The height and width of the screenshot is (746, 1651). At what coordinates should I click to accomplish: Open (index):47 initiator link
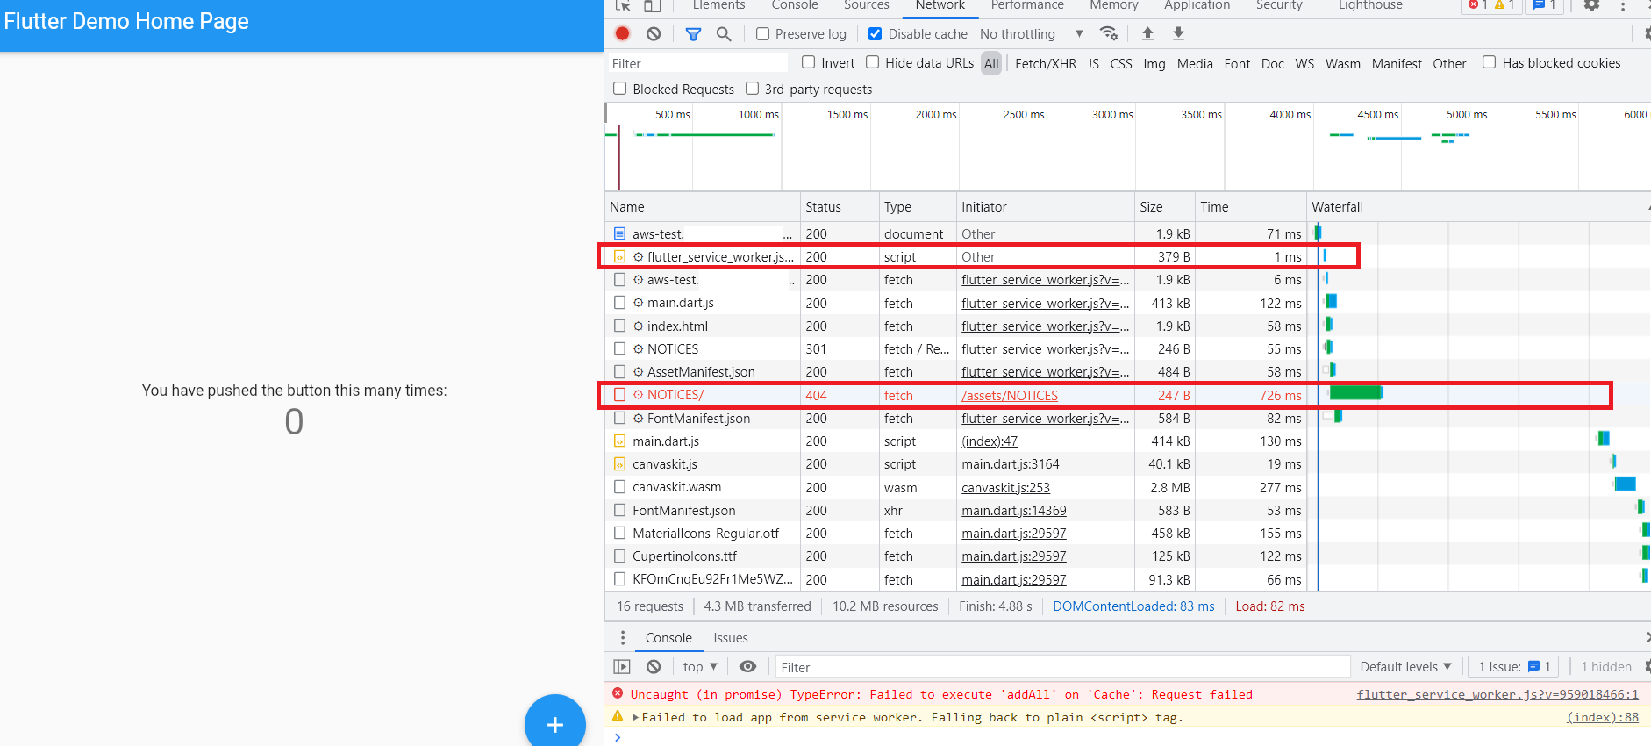[990, 441]
